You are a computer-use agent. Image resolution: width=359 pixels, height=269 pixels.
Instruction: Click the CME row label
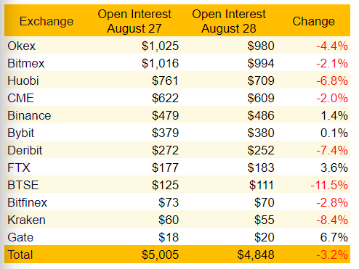[x=20, y=98]
